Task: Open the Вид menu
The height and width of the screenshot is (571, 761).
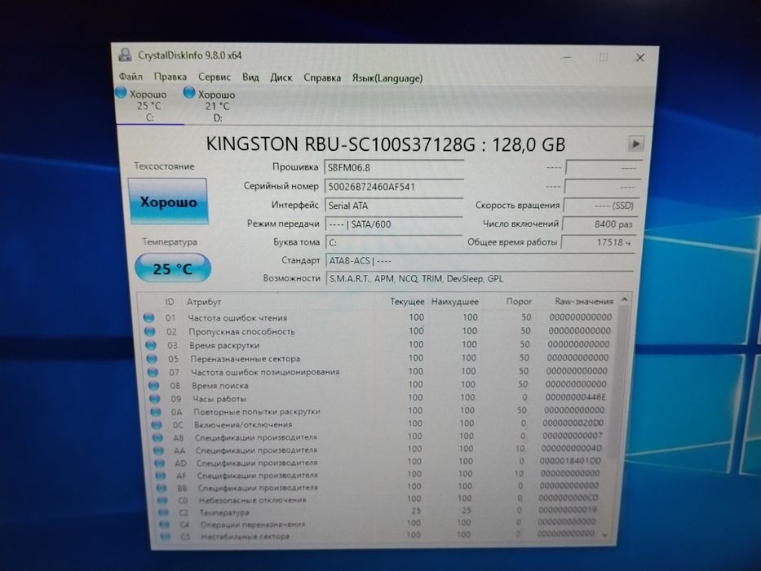Action: click(250, 77)
